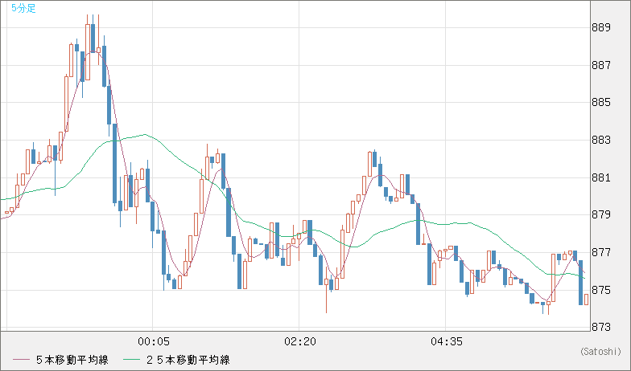Viewport: 631px width, 371px height.
Task: Click the 875 price axis label
Action: pyautogui.click(x=600, y=290)
